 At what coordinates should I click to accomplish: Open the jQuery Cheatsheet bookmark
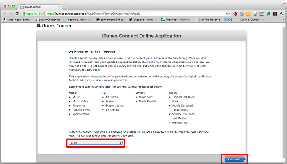coord(47,20)
